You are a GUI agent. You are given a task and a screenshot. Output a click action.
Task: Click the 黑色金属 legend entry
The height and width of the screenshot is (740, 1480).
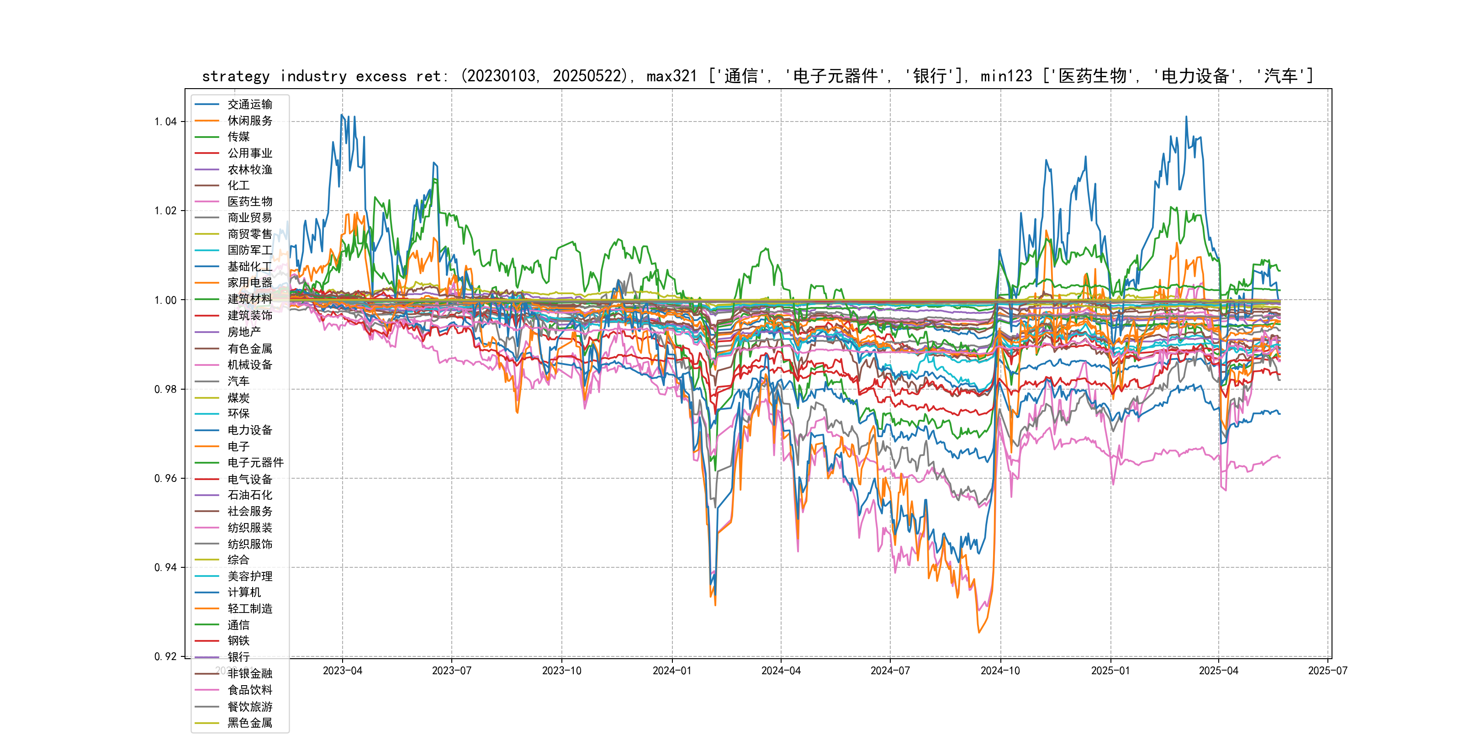pyautogui.click(x=249, y=724)
